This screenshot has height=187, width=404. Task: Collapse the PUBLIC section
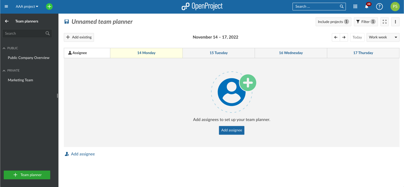click(4, 48)
